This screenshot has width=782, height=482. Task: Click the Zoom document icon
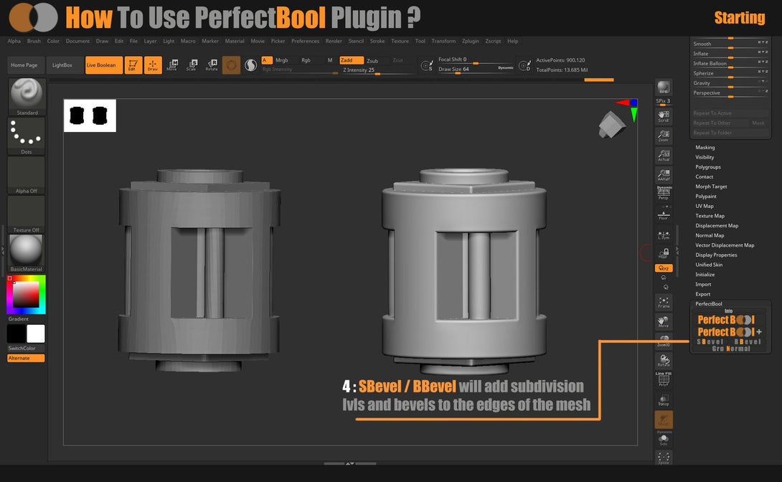tap(664, 136)
